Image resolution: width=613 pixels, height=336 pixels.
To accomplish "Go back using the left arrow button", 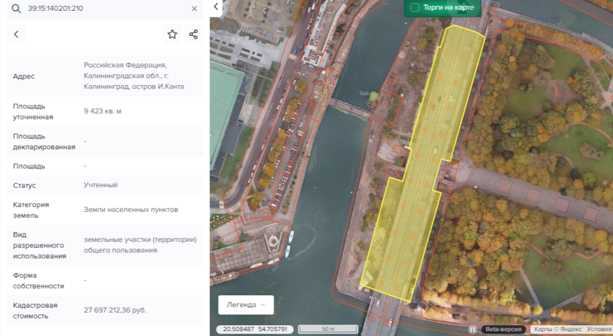I will pyautogui.click(x=16, y=34).
